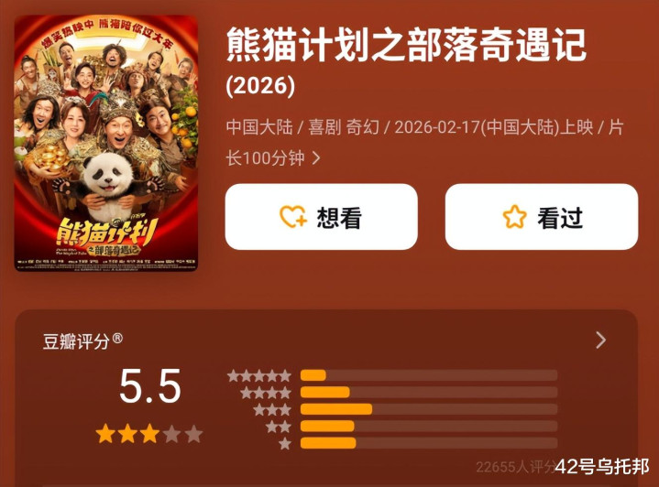Screen dimensions: 659x487
Task: Expand the movie info chevron after 长100分钟
Action: pos(316,158)
